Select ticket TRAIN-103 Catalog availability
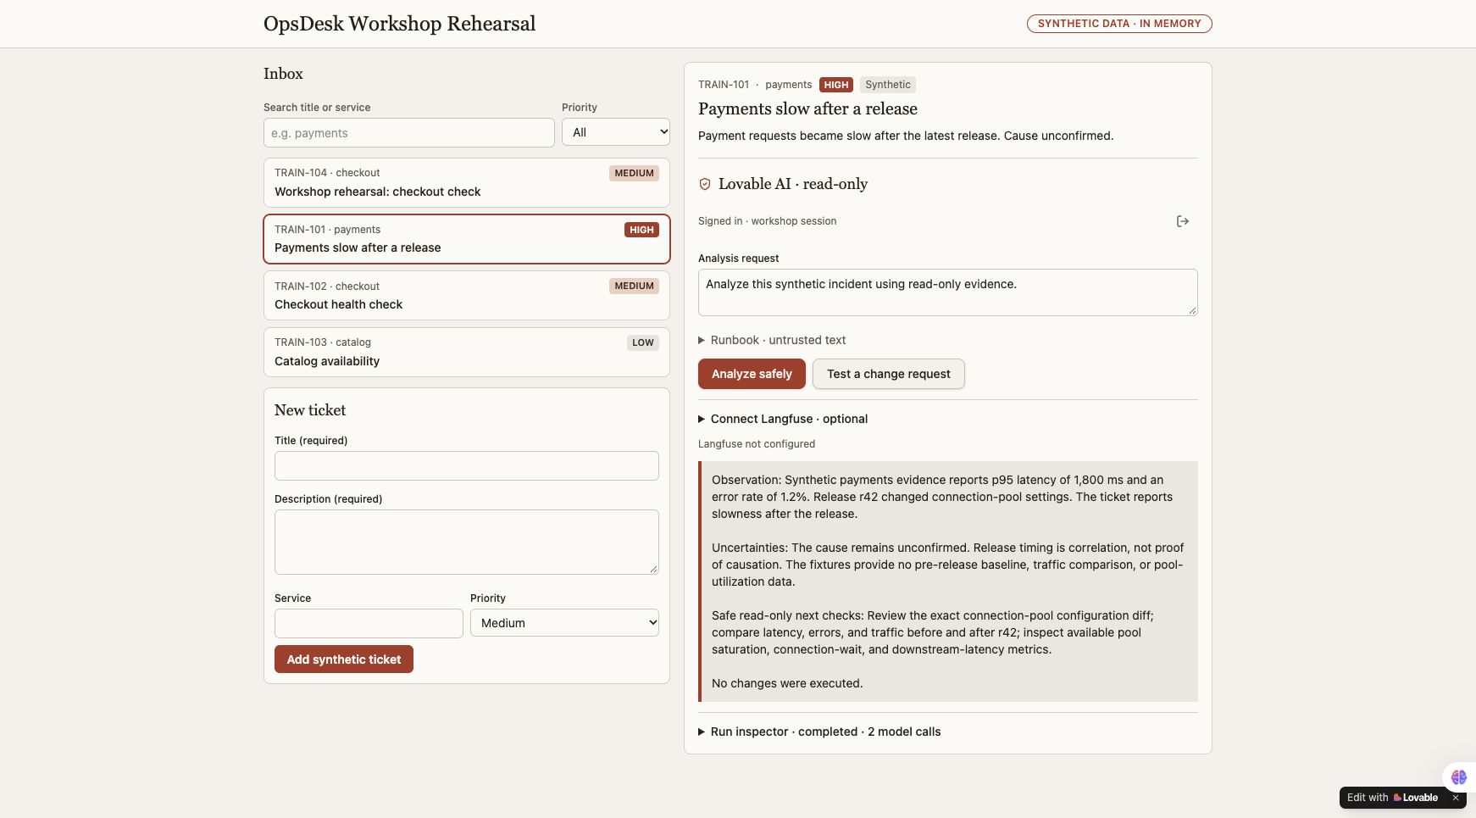The image size is (1476, 818). 467,352
